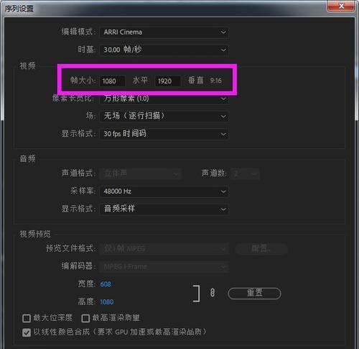The image size is (359, 349).
Task: Expand the 音频采样 display format dropdown
Action: [x=164, y=209]
